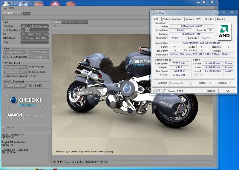Run the Rendering (x CPU) test

16,72
